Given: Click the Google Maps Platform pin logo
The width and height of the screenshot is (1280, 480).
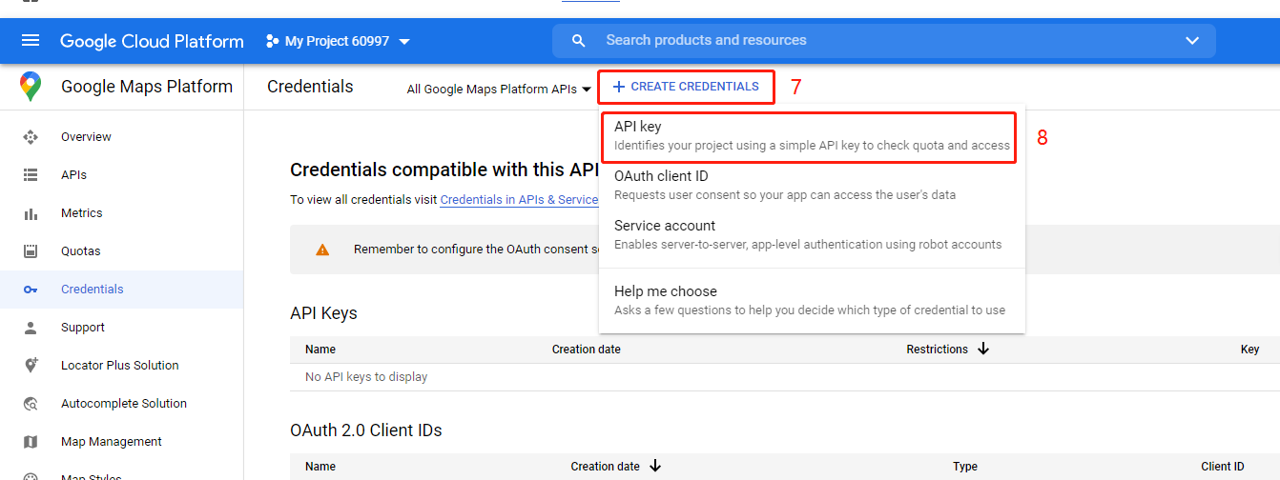Looking at the screenshot, I should point(31,87).
